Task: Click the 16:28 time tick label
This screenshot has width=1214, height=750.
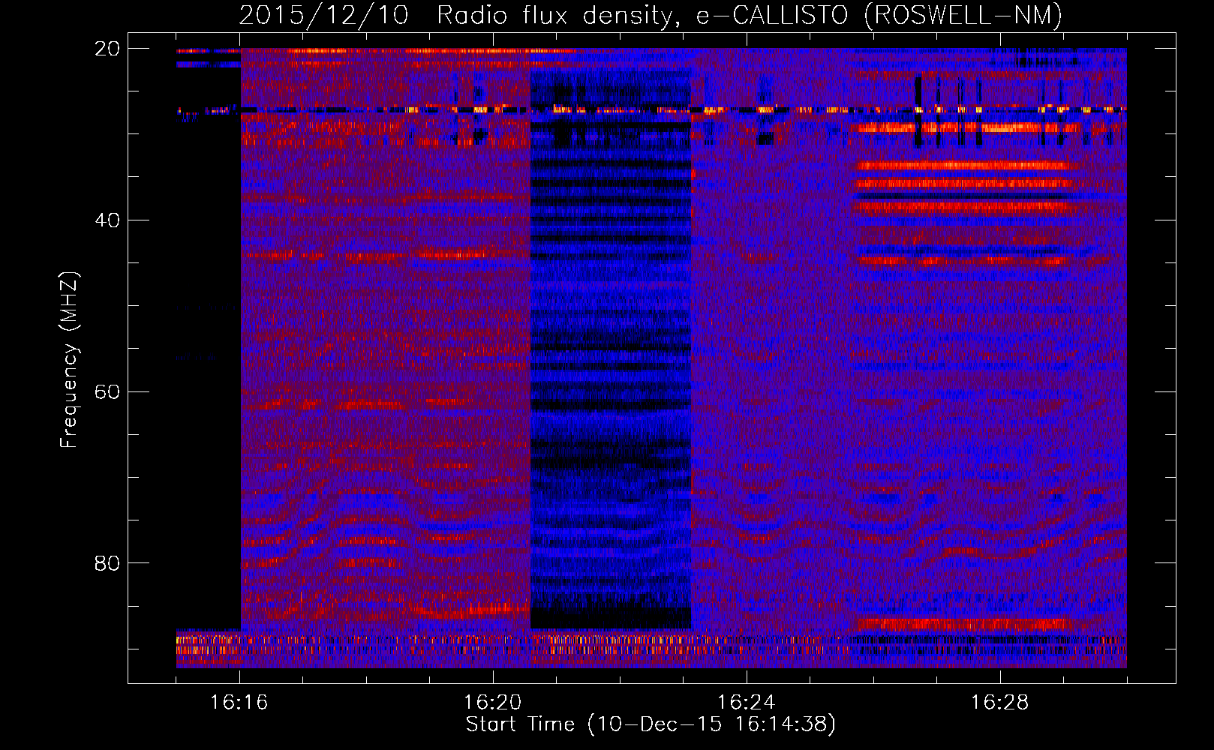Action: [x=1000, y=703]
